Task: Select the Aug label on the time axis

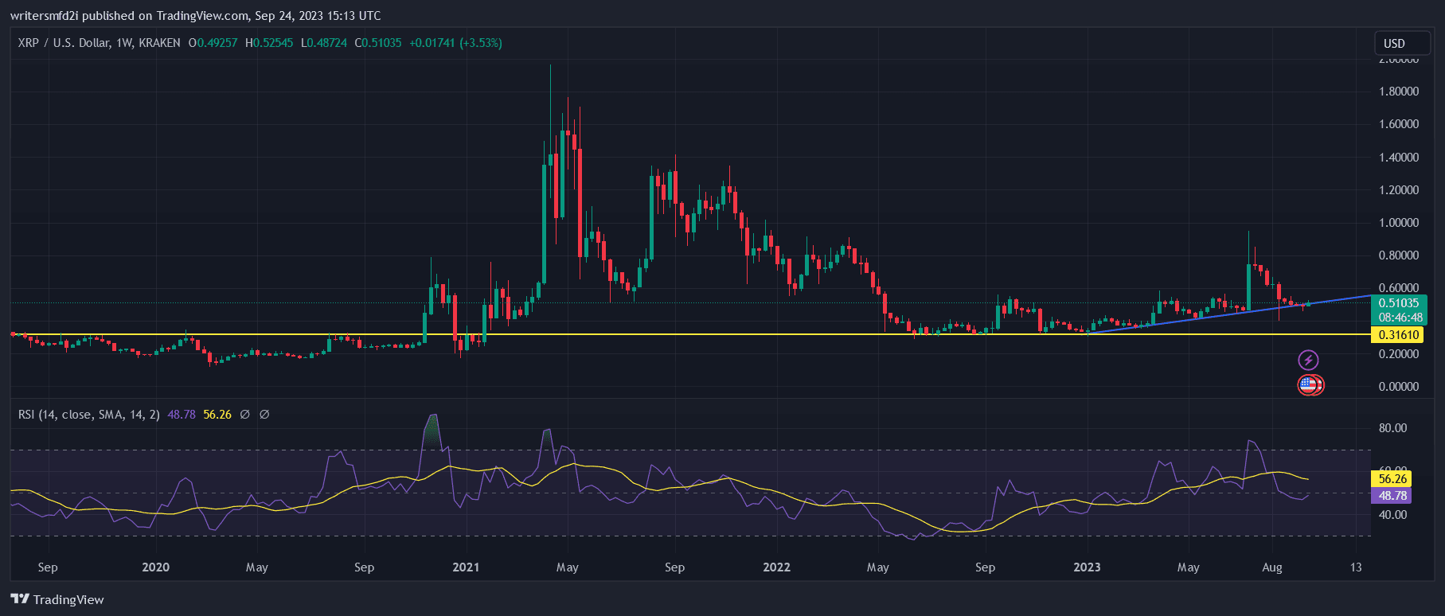Action: 1272,567
